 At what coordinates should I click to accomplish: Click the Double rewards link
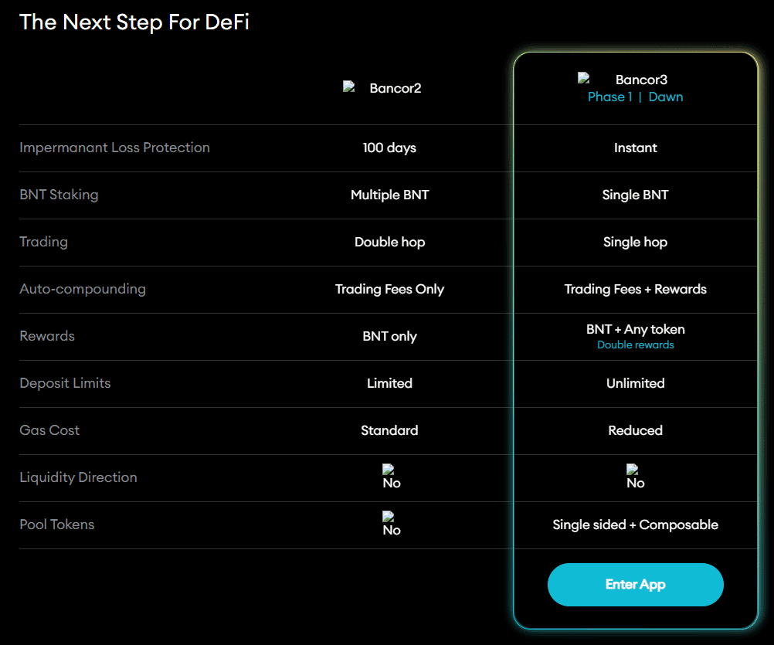(635, 345)
